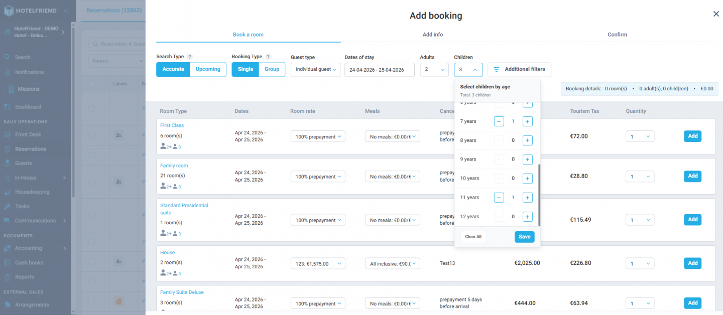This screenshot has height=315, width=723.
Task: Open the In-House submenu chevron
Action: [x=66, y=177]
